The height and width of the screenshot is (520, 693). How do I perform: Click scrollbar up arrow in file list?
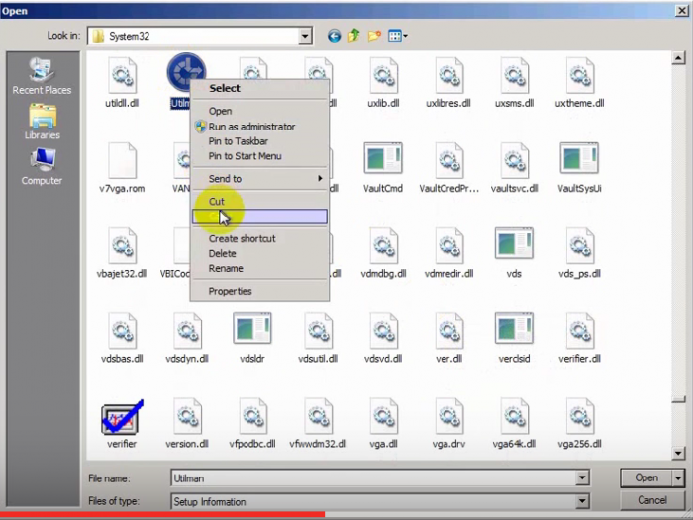click(678, 57)
